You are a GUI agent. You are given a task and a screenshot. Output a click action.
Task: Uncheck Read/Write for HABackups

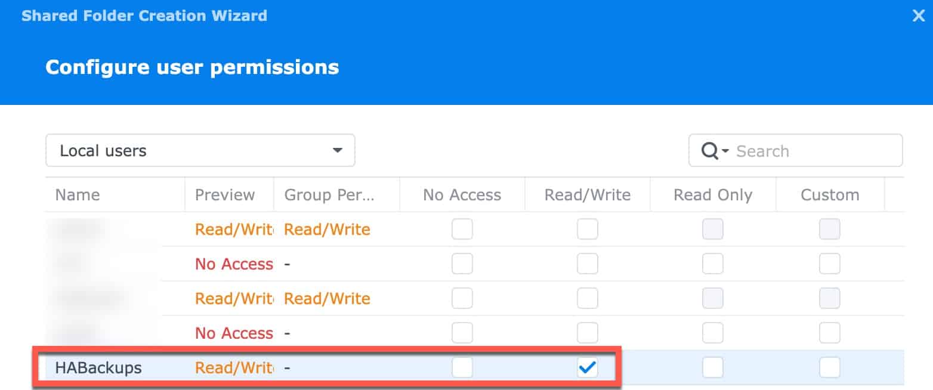tap(588, 368)
